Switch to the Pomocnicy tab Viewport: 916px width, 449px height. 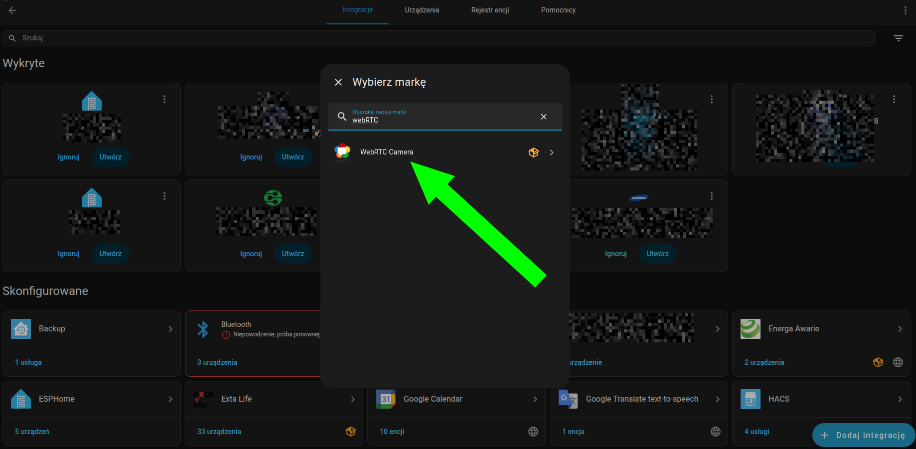[558, 10]
